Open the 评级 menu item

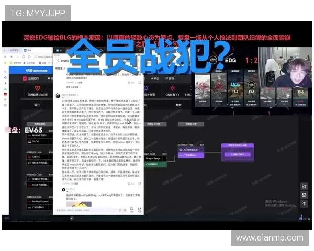coord(170,78)
